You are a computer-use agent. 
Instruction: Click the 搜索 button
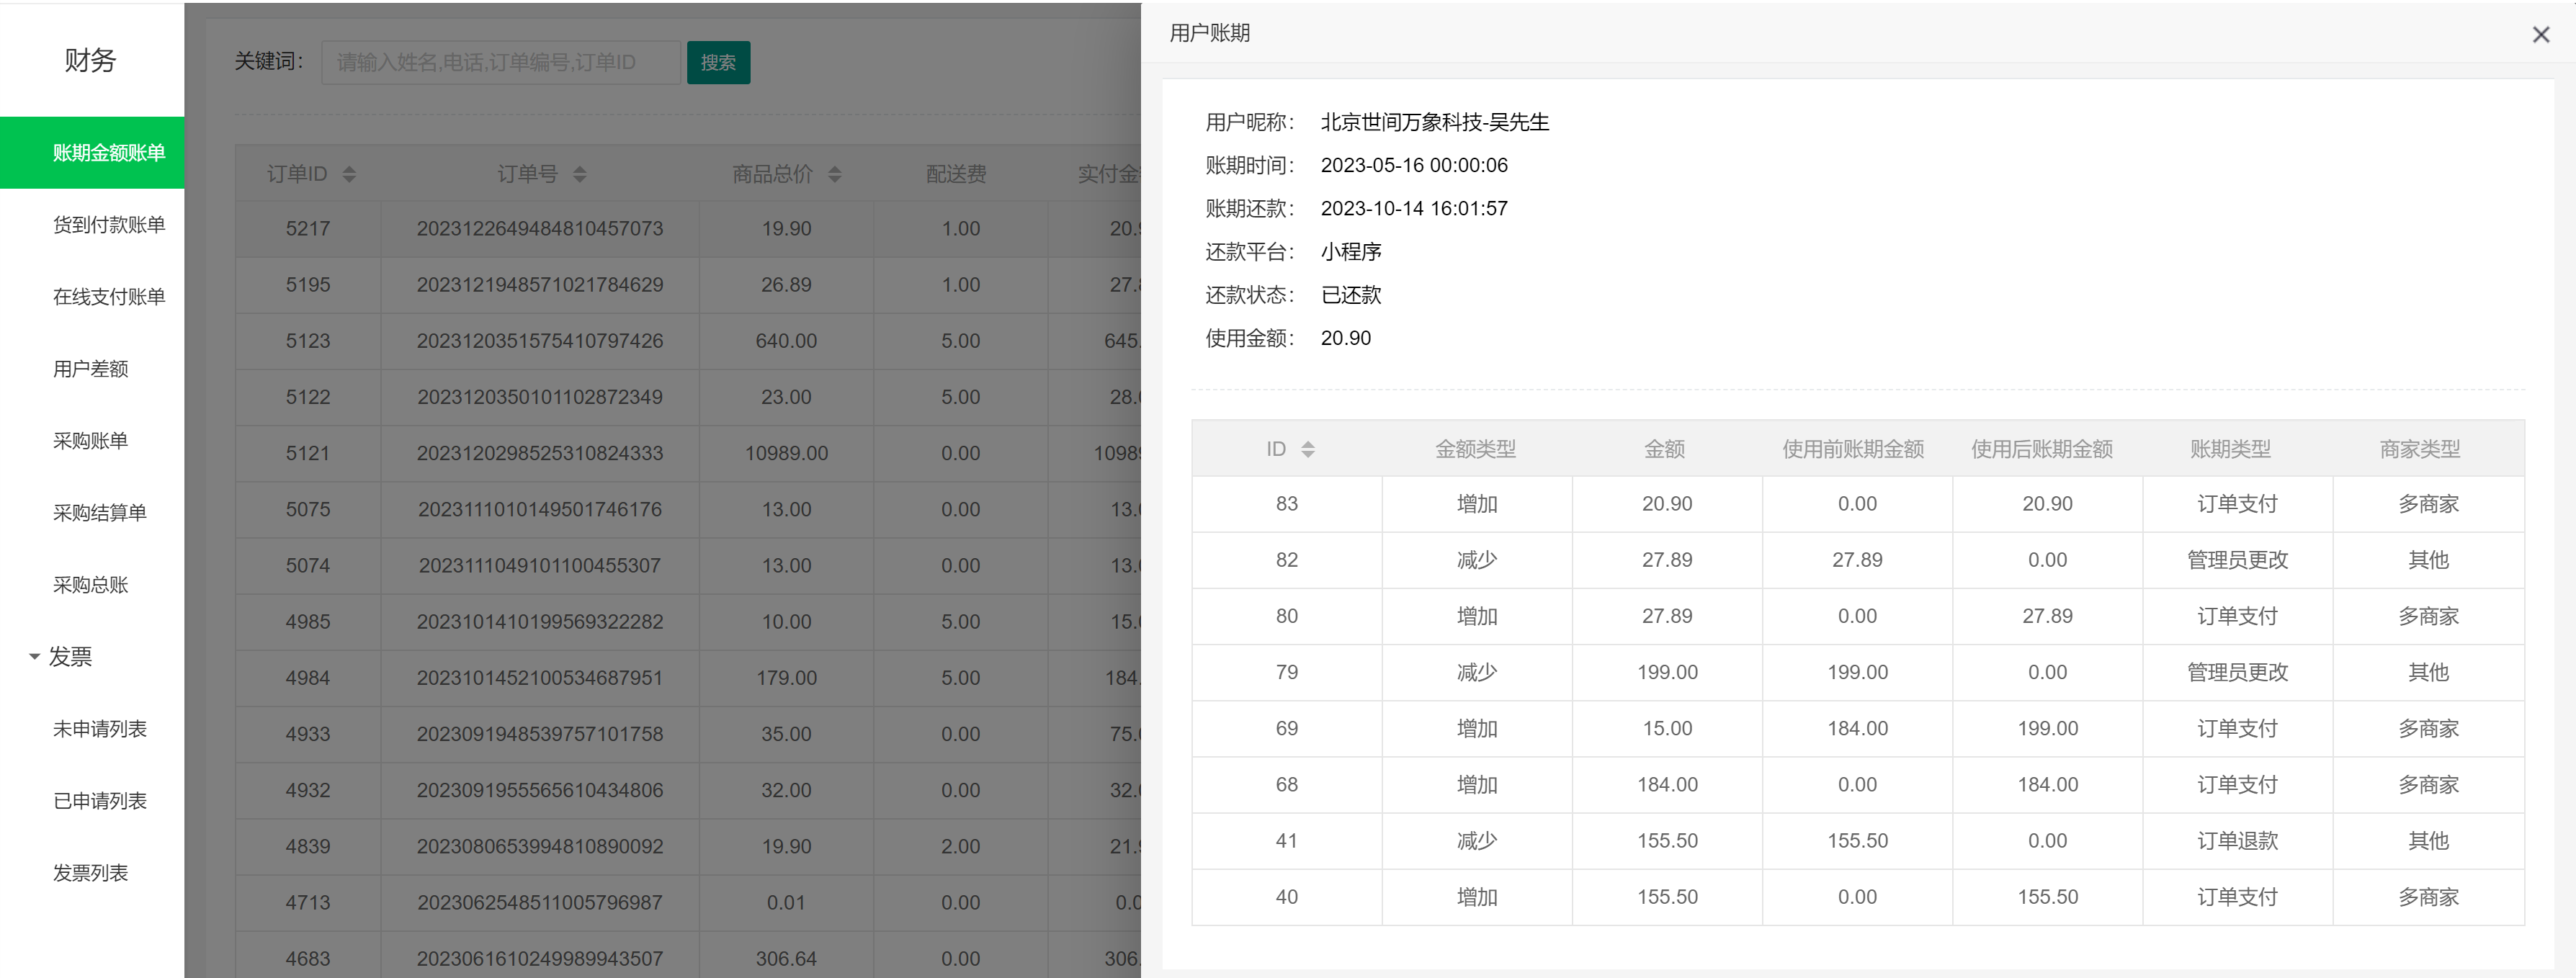click(x=718, y=63)
